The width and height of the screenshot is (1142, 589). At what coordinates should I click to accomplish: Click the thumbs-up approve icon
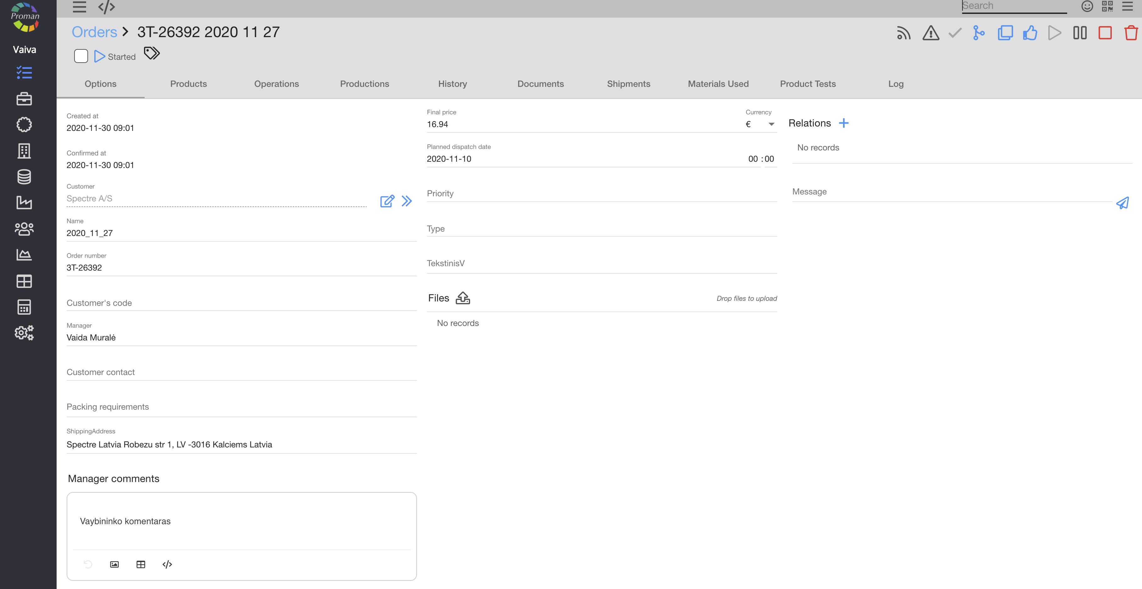(x=1029, y=33)
